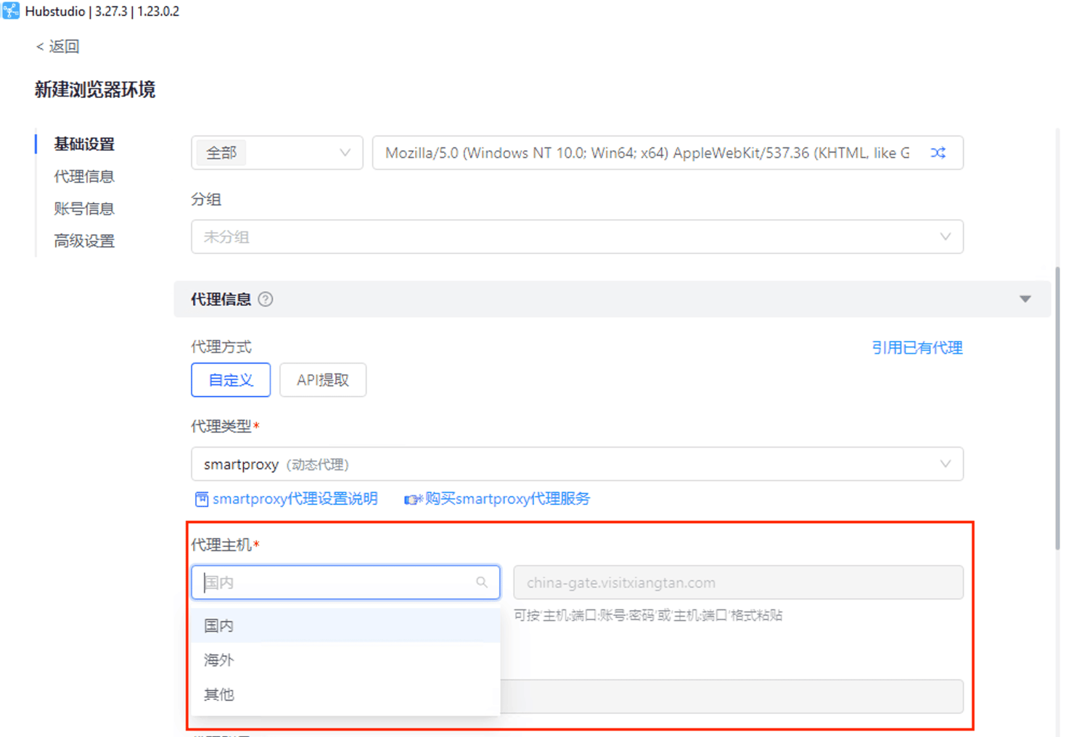Open the smartproxy proxy type dropdown

click(x=577, y=464)
